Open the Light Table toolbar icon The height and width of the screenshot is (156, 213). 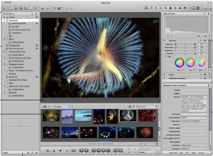198,8
